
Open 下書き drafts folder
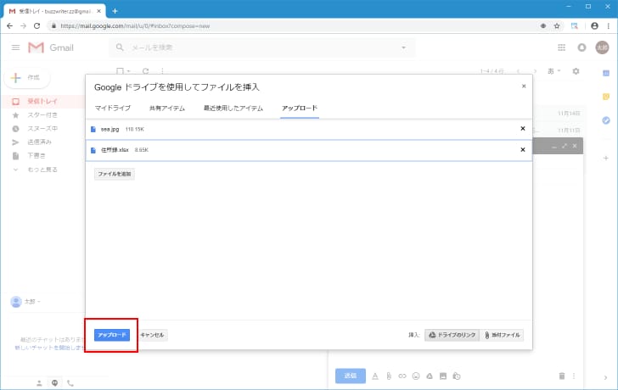37,156
